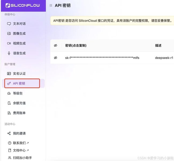Click the video camera icon beside 视频生成
Image resolution: width=174 pixels, height=161 pixels.
click(x=9, y=43)
